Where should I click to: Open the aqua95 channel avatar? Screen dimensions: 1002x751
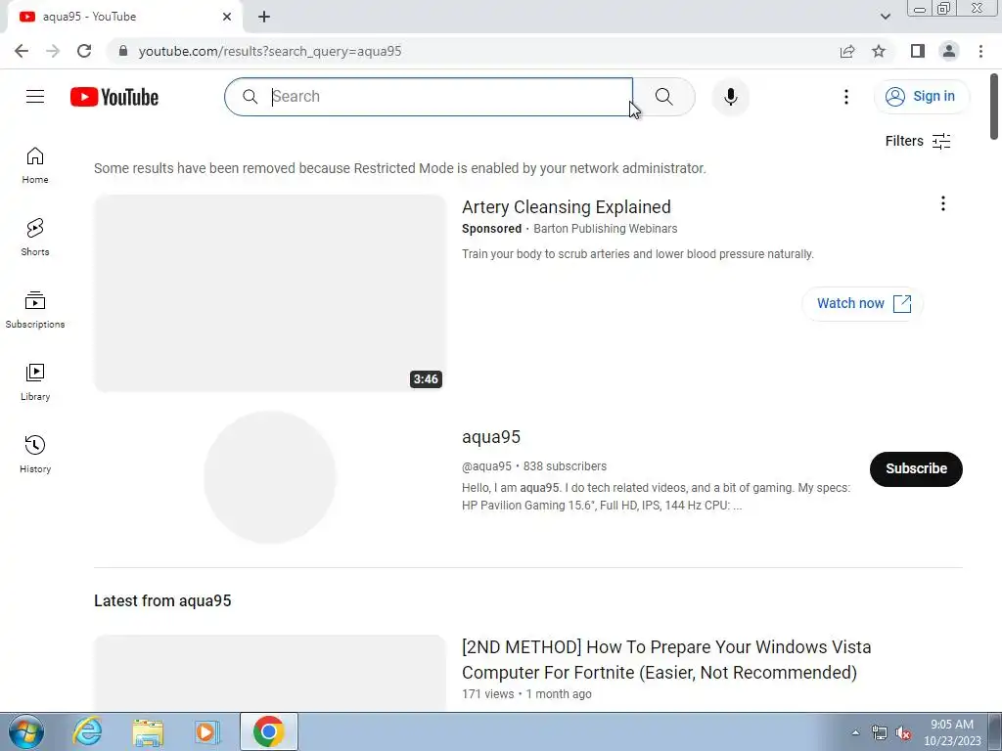[x=270, y=477]
